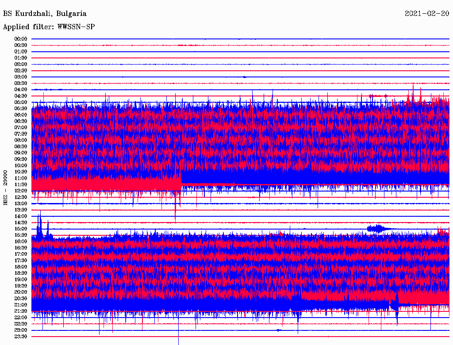Click the 22:30 time label
The image size is (453, 345).
pyautogui.click(x=21, y=324)
